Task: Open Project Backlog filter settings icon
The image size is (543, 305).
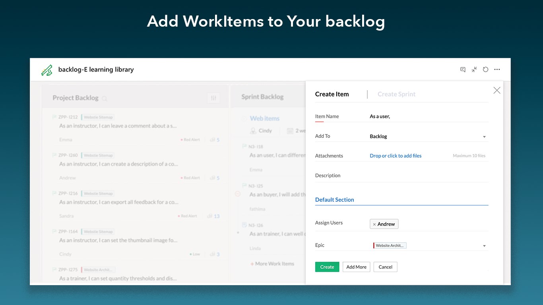Action: coord(213,98)
